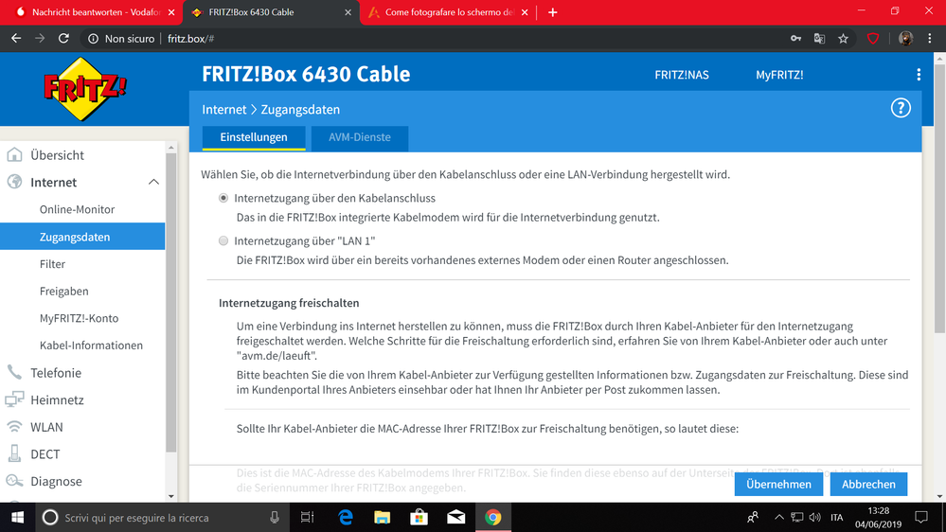This screenshot has width=946, height=532.
Task: Click the Diagnose icon
Action: 14,481
